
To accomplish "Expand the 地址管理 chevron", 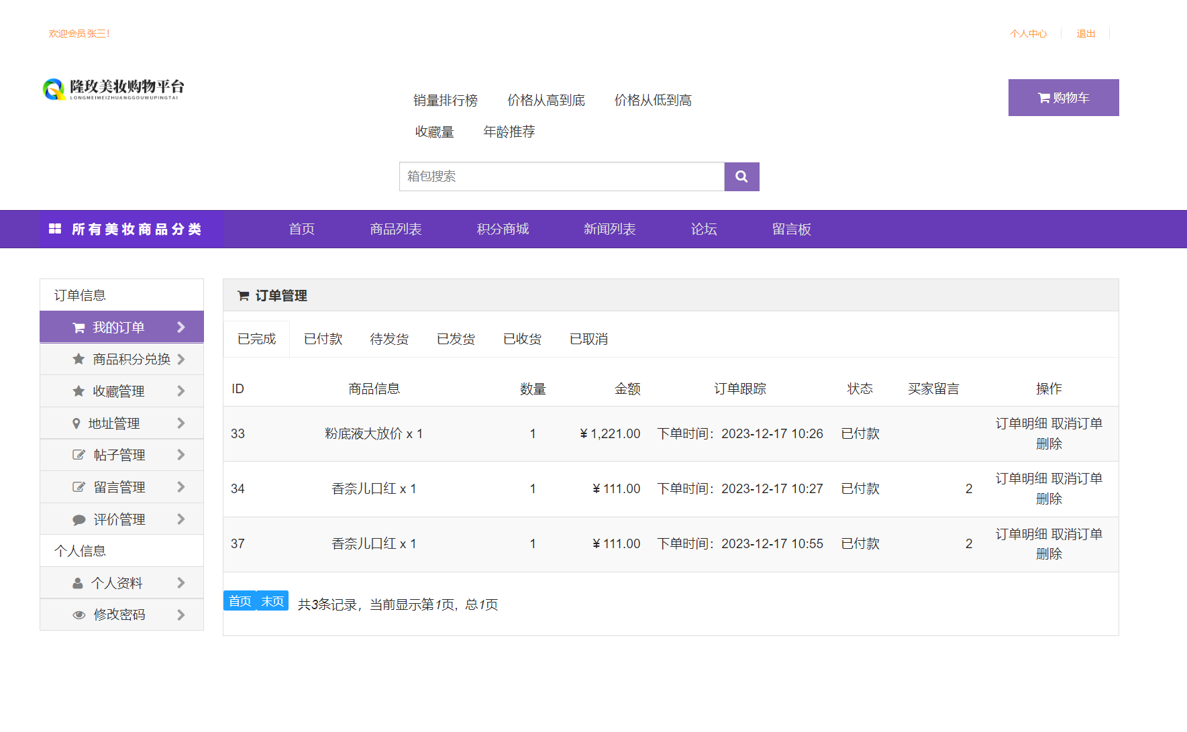I will click(180, 423).
